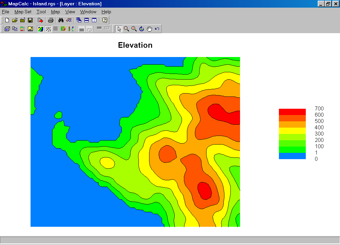The height and width of the screenshot is (245, 340).
Task: Click the legend label "100"
Action: point(319,146)
